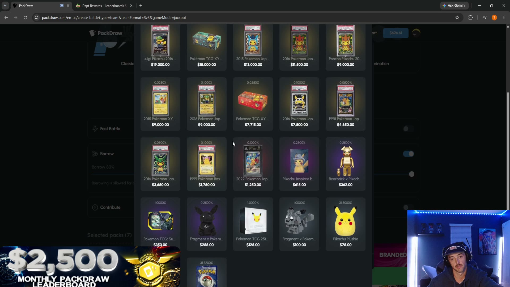The width and height of the screenshot is (510, 287).
Task: Close the Dapt Rewards tab
Action: (131, 6)
